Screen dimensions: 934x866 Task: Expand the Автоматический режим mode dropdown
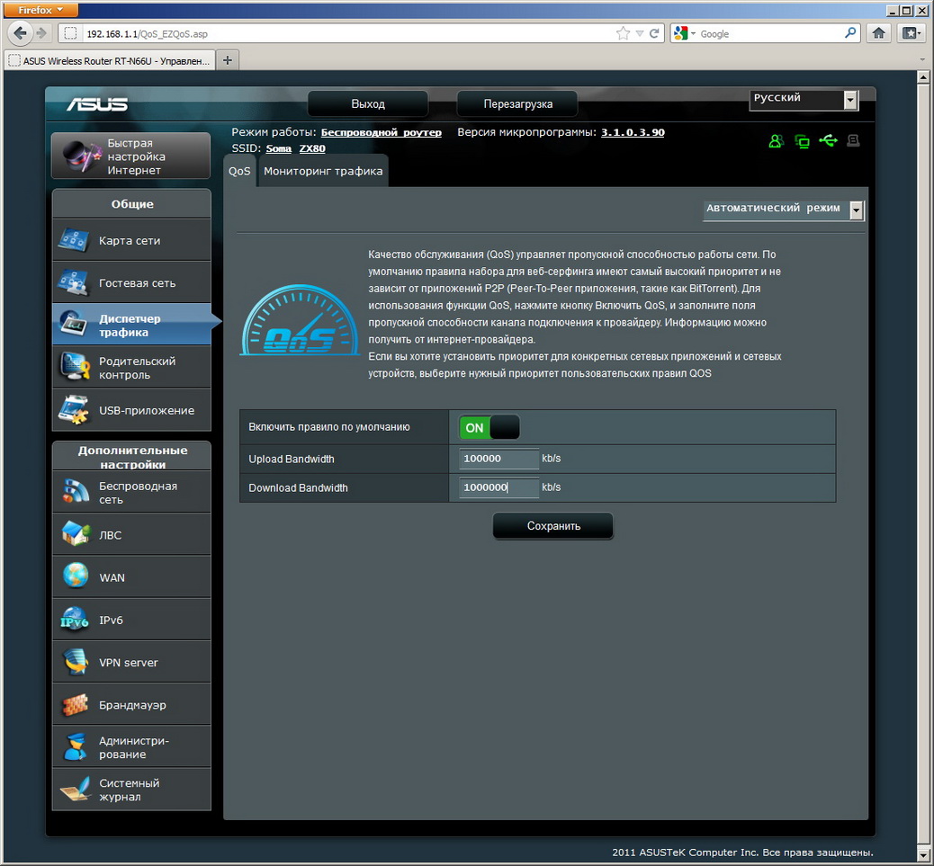point(856,210)
